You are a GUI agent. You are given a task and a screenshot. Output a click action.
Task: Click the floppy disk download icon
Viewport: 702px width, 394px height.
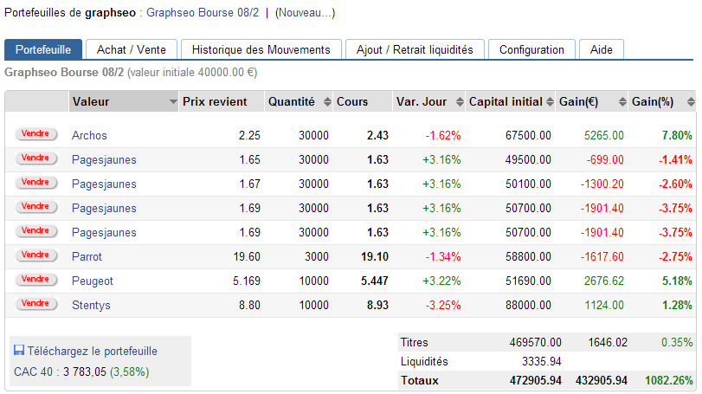pos(19,351)
